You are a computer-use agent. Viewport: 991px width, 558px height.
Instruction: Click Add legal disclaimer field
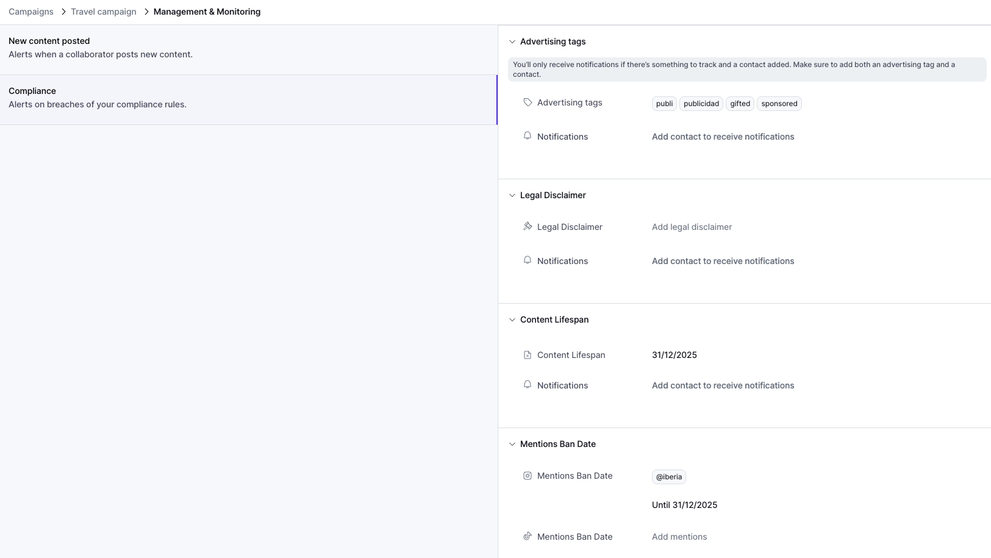(692, 227)
